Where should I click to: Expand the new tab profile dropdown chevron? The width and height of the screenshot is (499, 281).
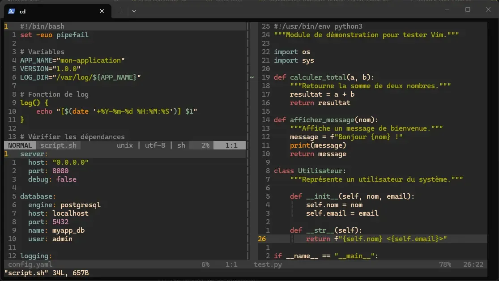pos(134,11)
